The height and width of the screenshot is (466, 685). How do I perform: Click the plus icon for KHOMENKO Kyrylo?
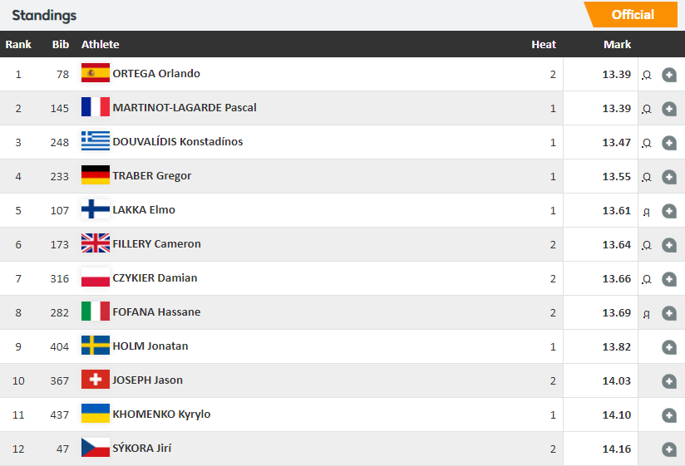pos(669,415)
